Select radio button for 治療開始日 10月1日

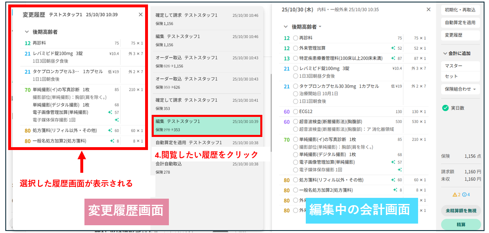click(x=296, y=94)
